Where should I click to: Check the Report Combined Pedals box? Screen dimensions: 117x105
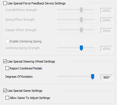[x=7, y=68]
